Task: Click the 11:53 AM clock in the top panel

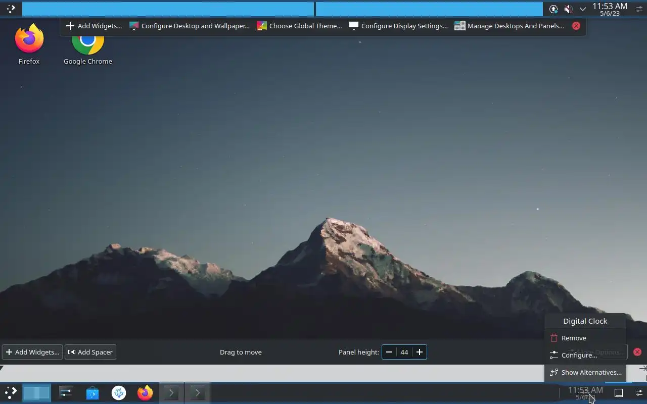Action: point(610,9)
